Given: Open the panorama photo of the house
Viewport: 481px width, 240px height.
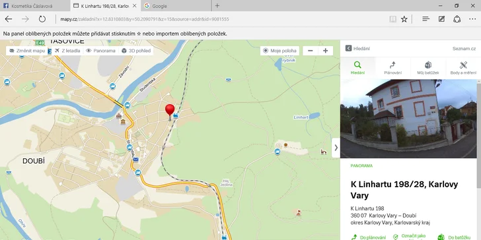Looking at the screenshot, I should pyautogui.click(x=408, y=119).
